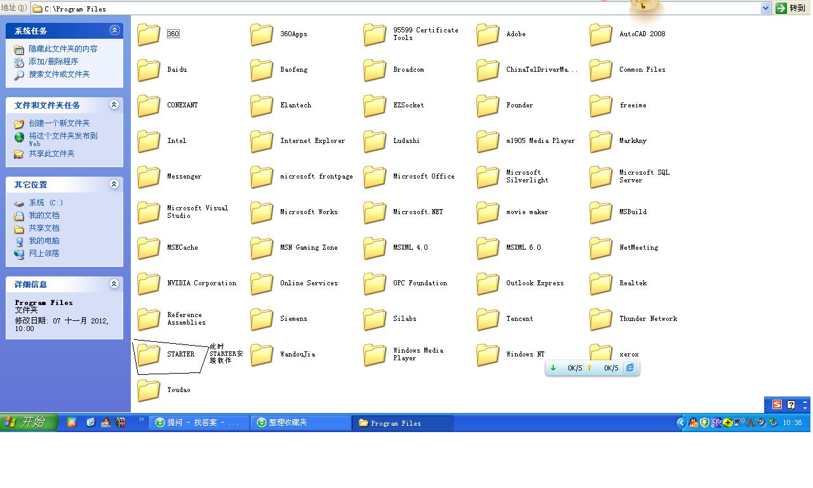Screen dimensions: 813x488
Task: Collapse the 系统任务 panel
Action: pyautogui.click(x=114, y=30)
